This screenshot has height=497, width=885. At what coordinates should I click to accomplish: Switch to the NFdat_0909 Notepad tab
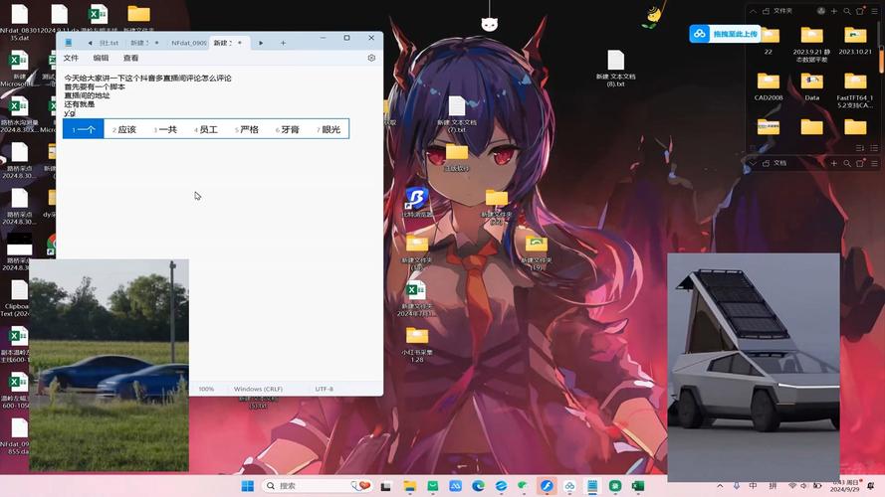click(188, 43)
